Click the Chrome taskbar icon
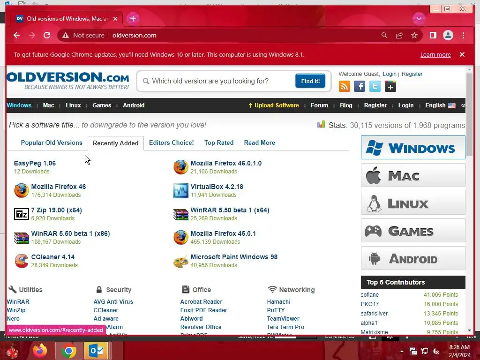This screenshot has width=480, height=360. click(68, 351)
